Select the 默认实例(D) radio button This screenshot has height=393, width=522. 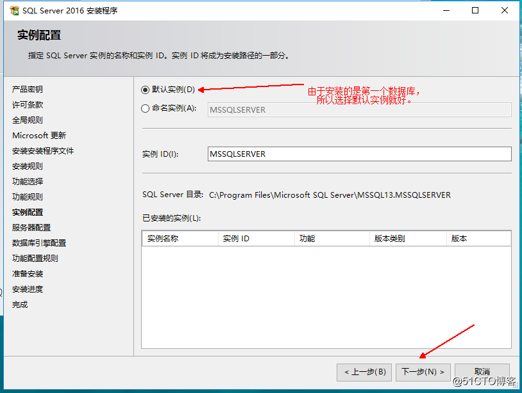pos(145,90)
